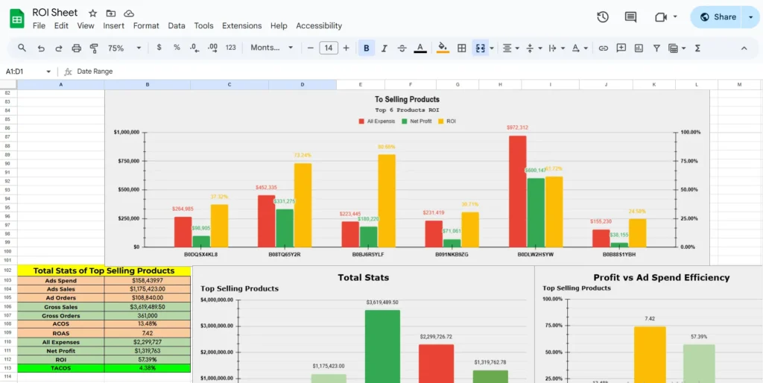
Task: Open the font family dropdown
Action: [272, 48]
